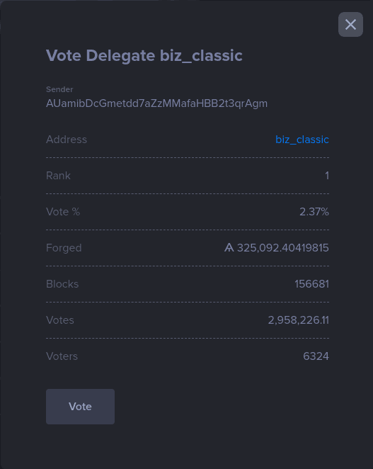This screenshot has height=469, width=373.
Task: Select the rank value 1
Action: pos(327,176)
